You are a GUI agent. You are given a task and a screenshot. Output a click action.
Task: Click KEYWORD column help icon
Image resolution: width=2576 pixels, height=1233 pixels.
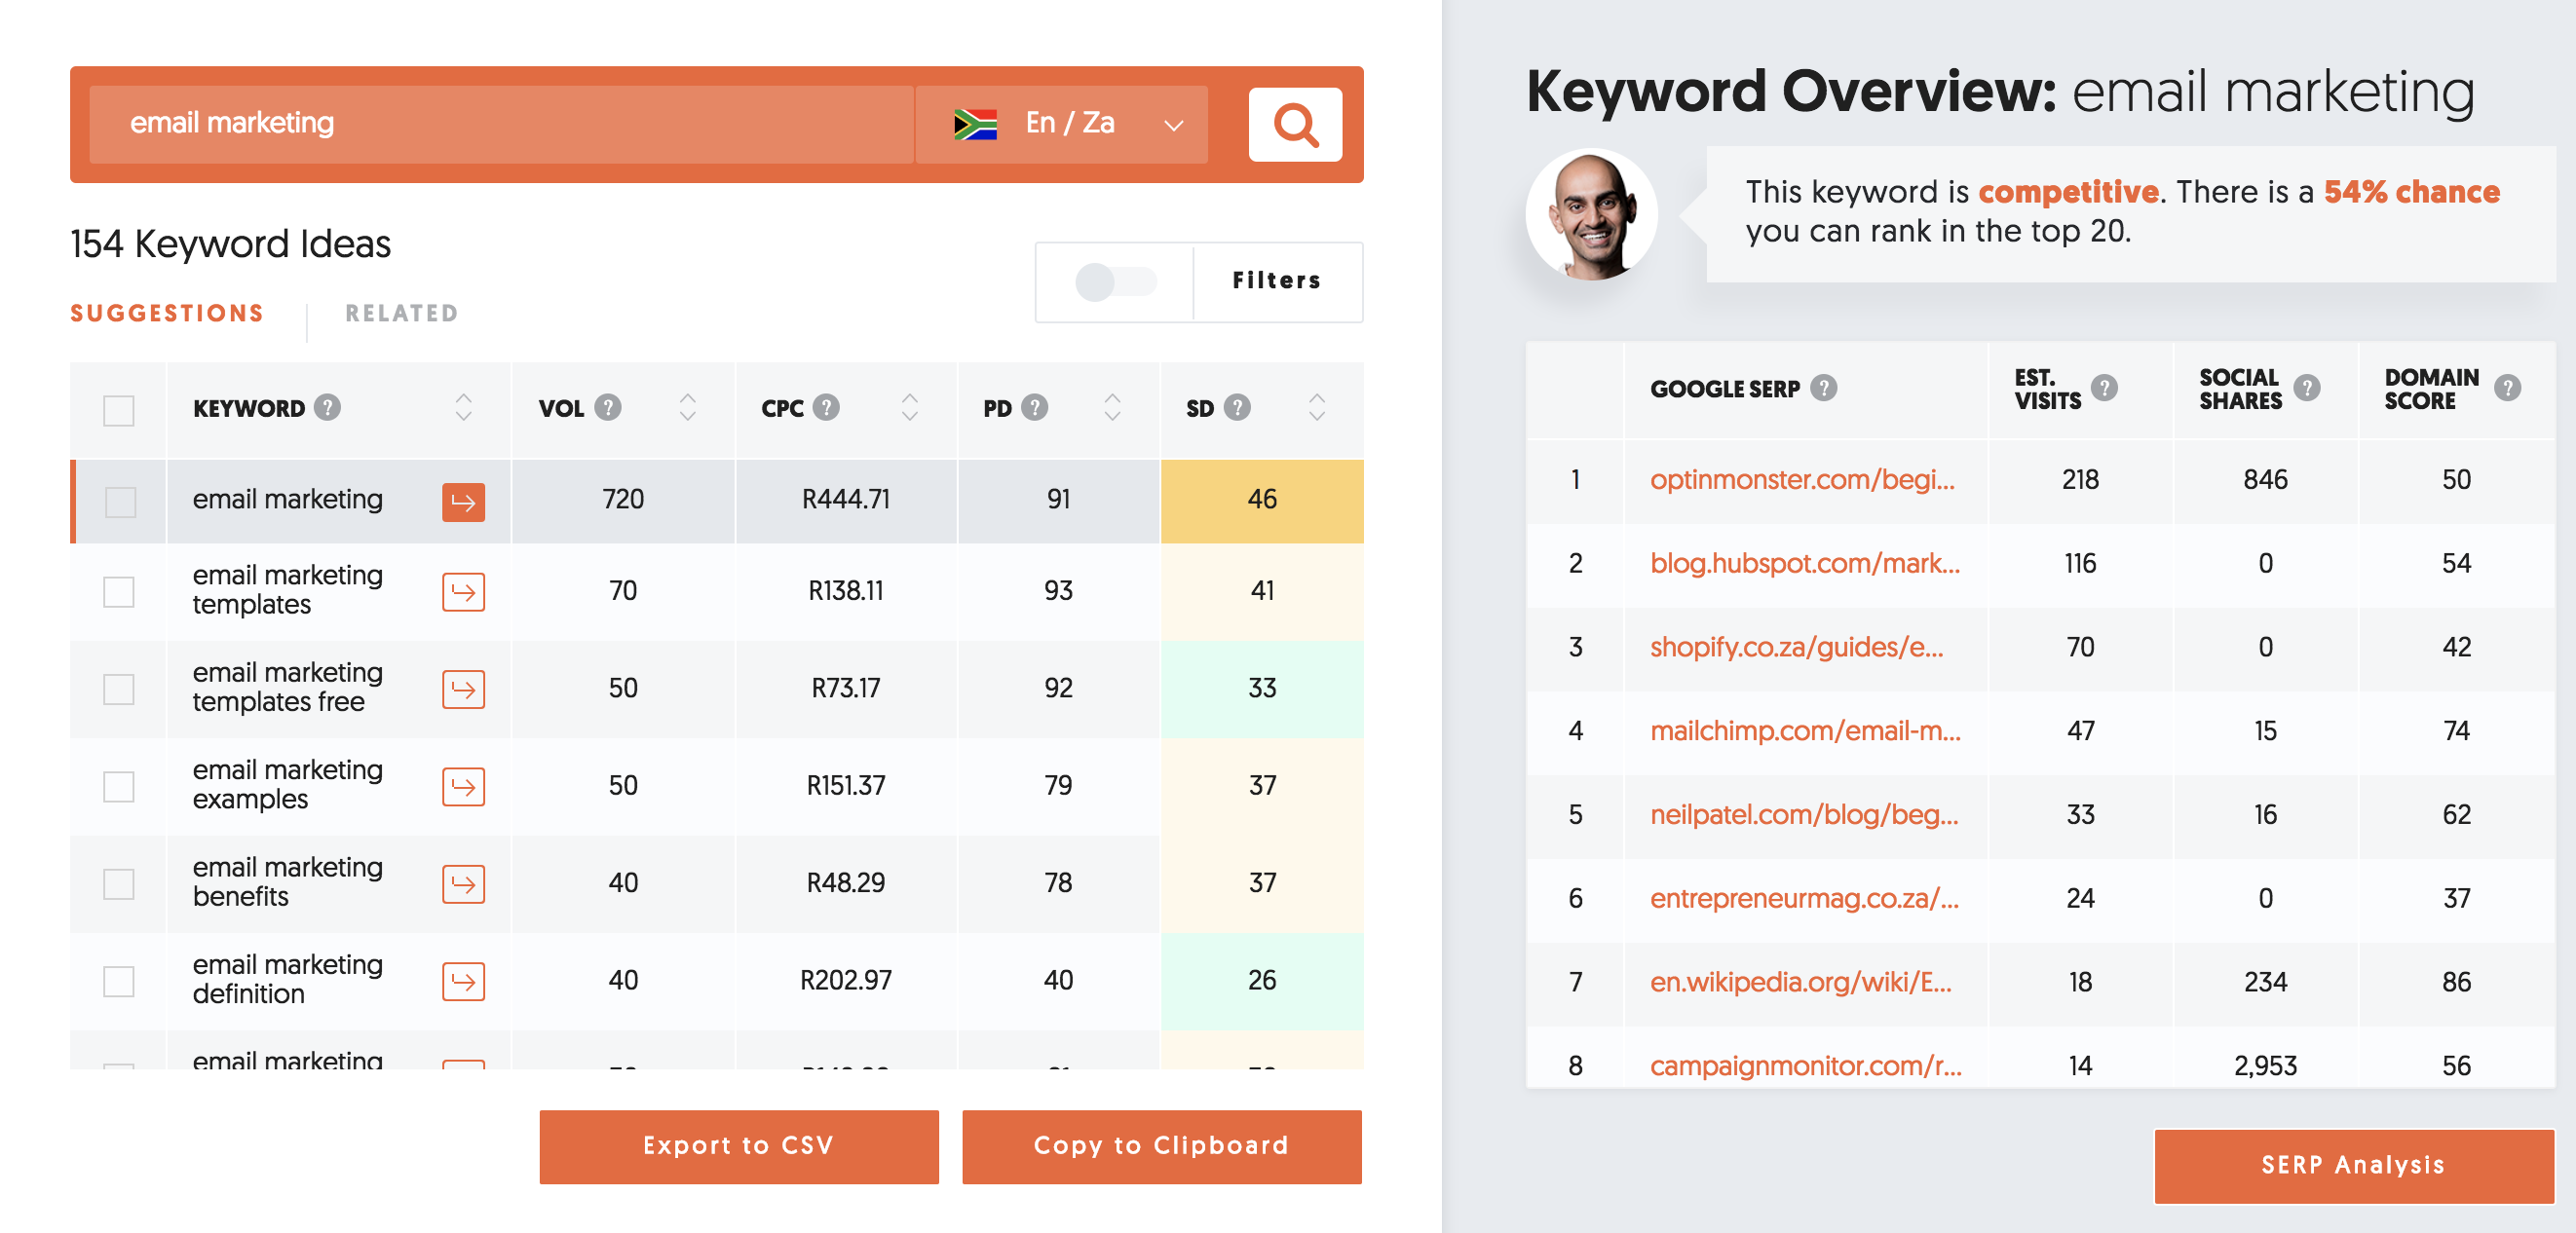click(x=327, y=407)
